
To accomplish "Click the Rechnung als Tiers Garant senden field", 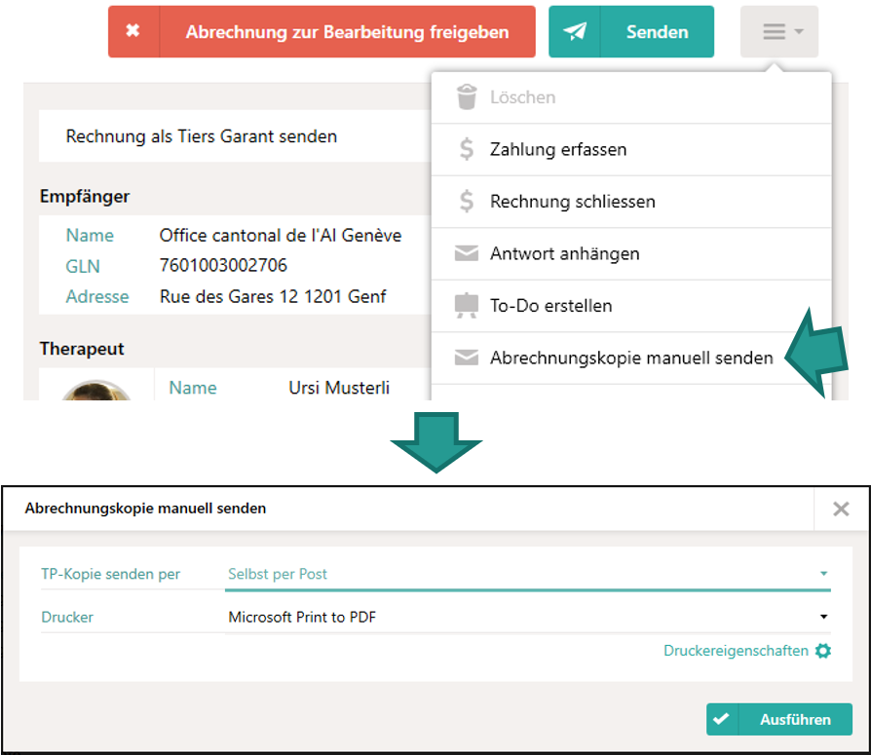I will pos(202,136).
